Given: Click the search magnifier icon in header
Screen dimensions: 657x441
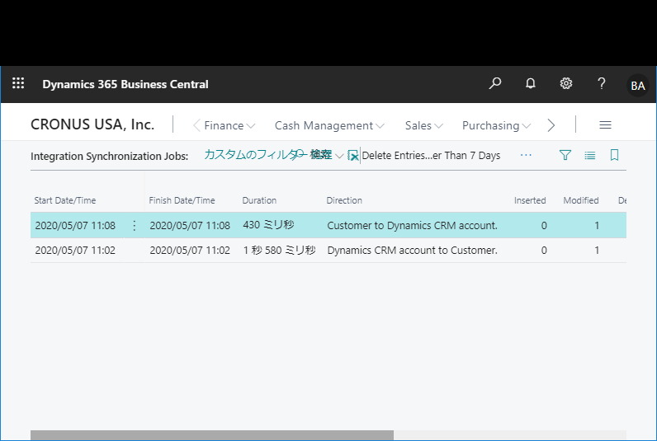Looking at the screenshot, I should [x=495, y=84].
